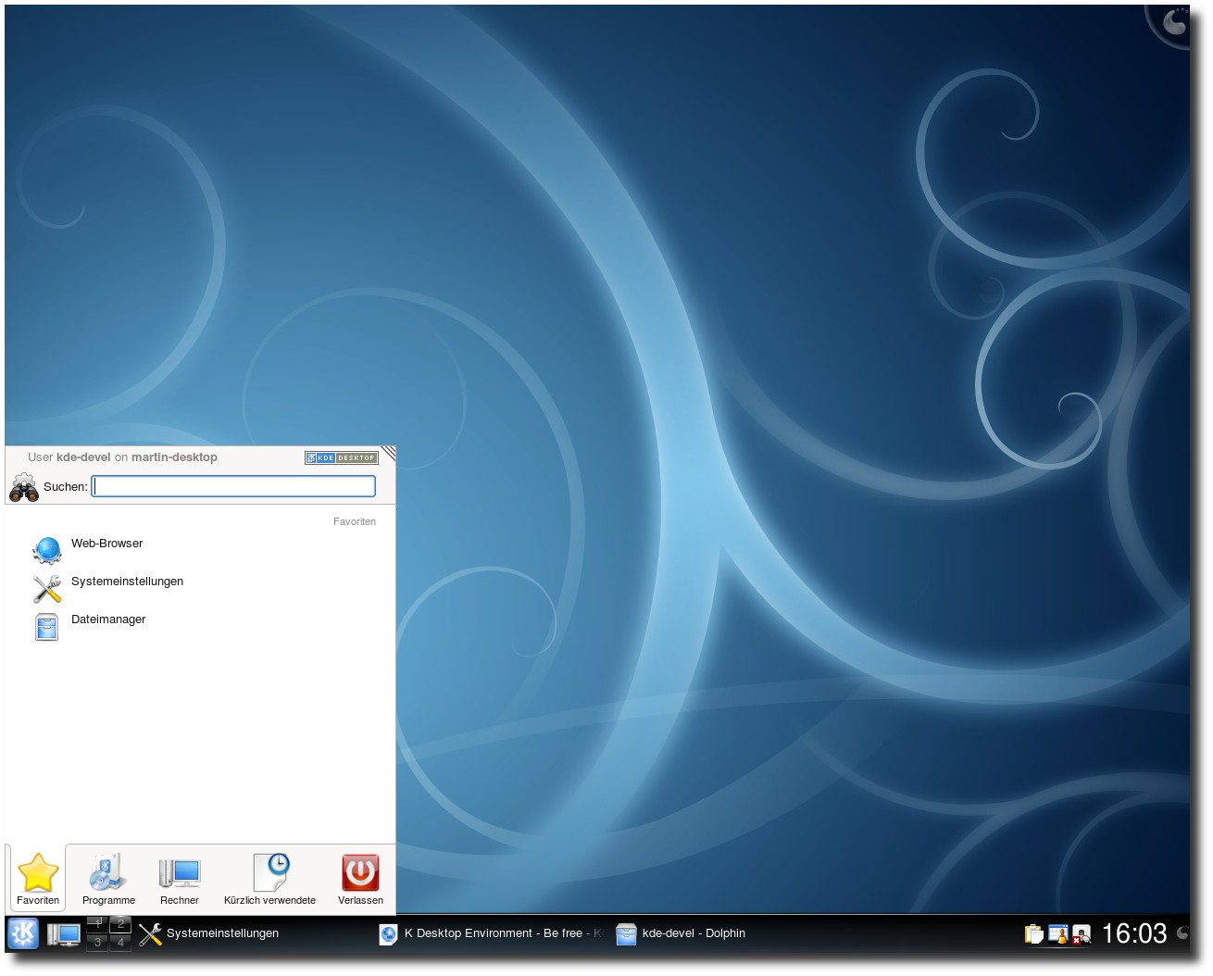Select the Favoriten tab

[38, 879]
